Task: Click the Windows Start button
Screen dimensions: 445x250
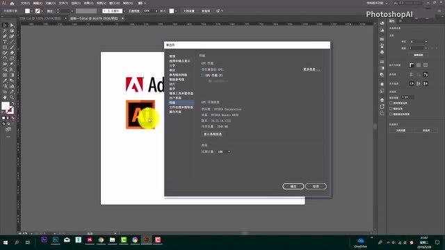Action: pyautogui.click(x=6, y=242)
